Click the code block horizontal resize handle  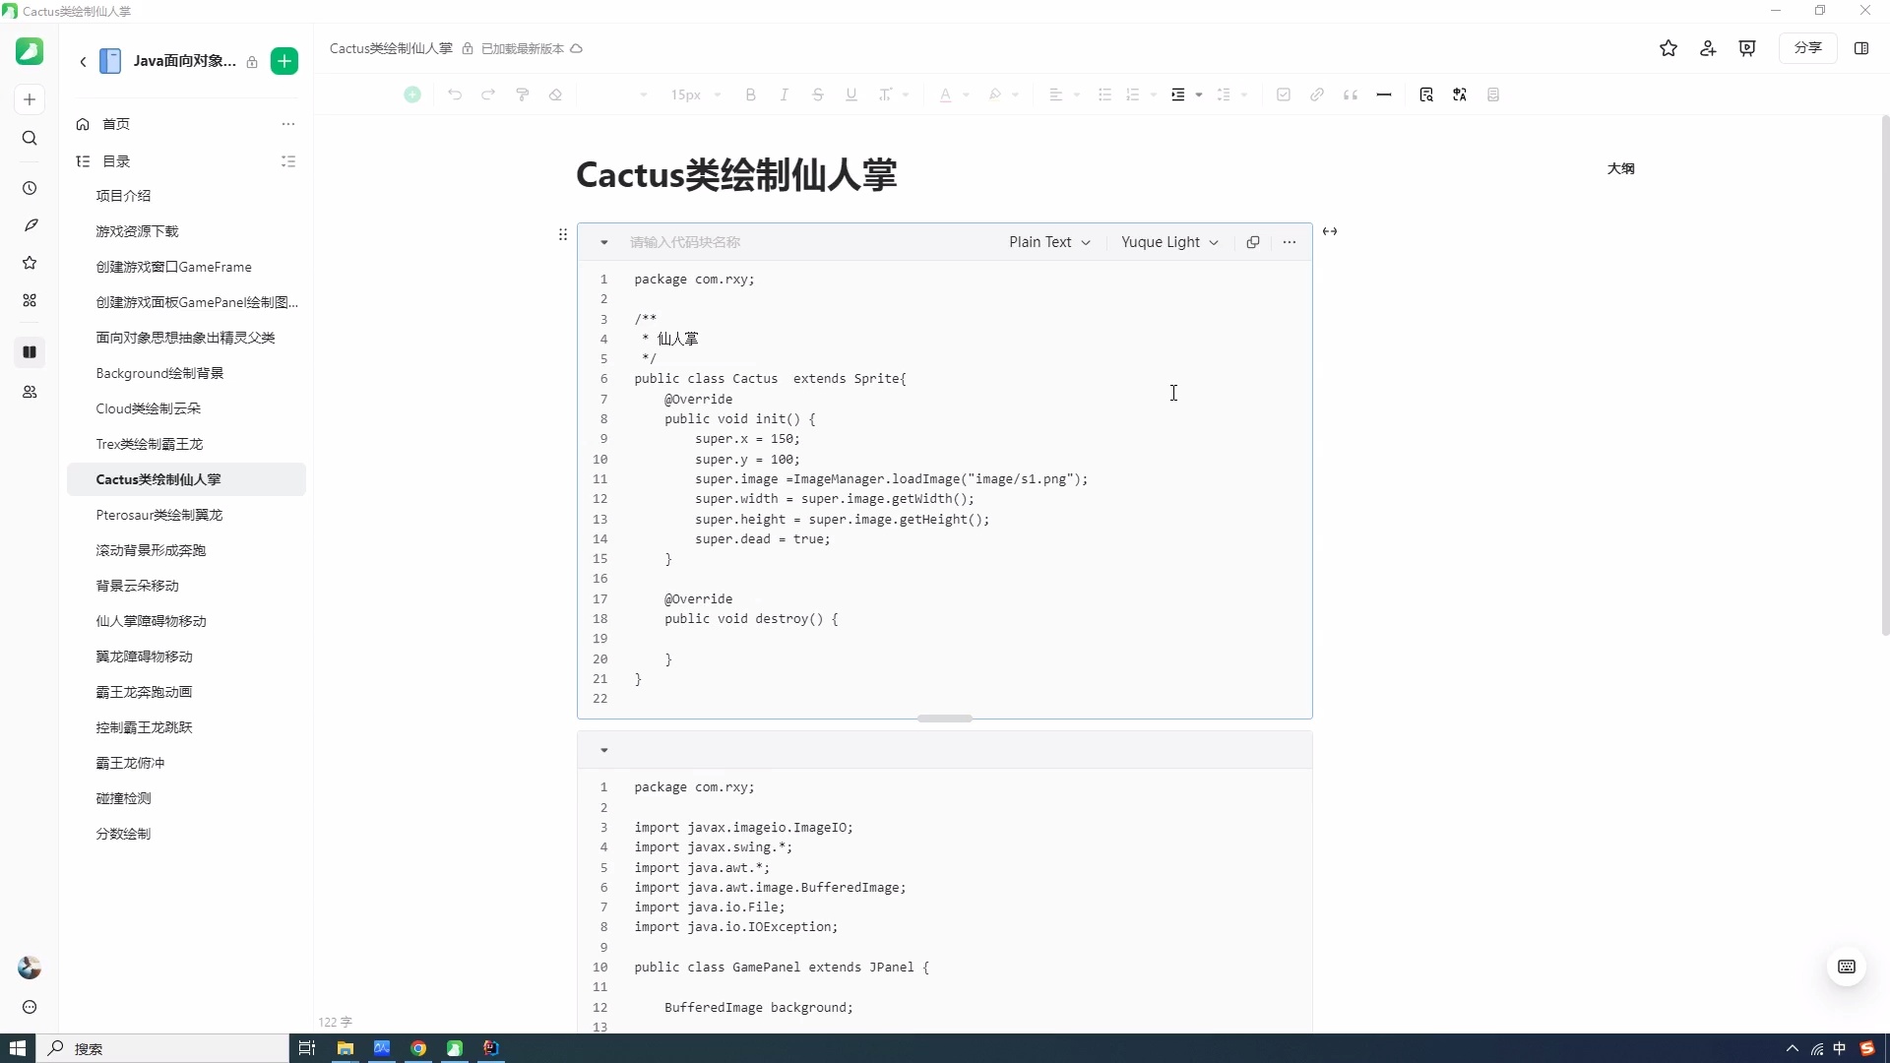pyautogui.click(x=945, y=719)
